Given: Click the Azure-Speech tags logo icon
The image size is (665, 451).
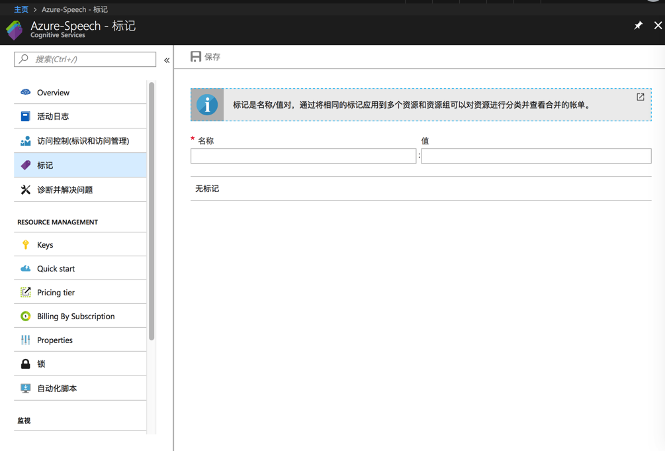Looking at the screenshot, I should point(15,30).
